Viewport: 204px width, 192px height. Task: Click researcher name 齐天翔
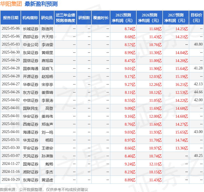(x=47, y=37)
